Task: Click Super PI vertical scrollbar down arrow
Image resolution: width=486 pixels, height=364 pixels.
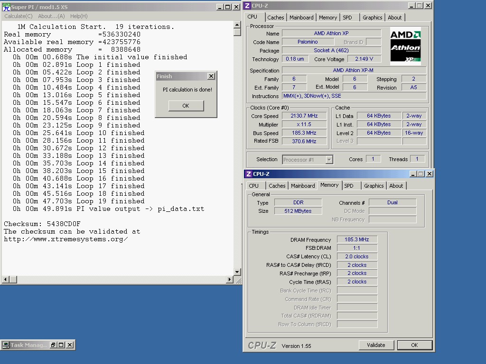Action: (x=237, y=272)
